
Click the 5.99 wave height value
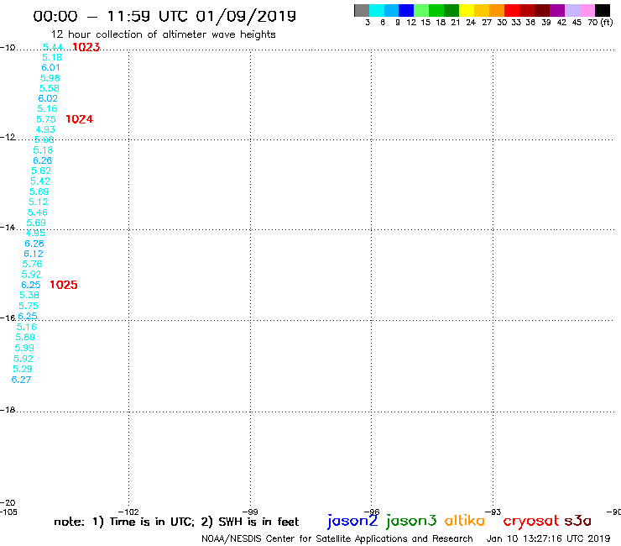tap(24, 348)
